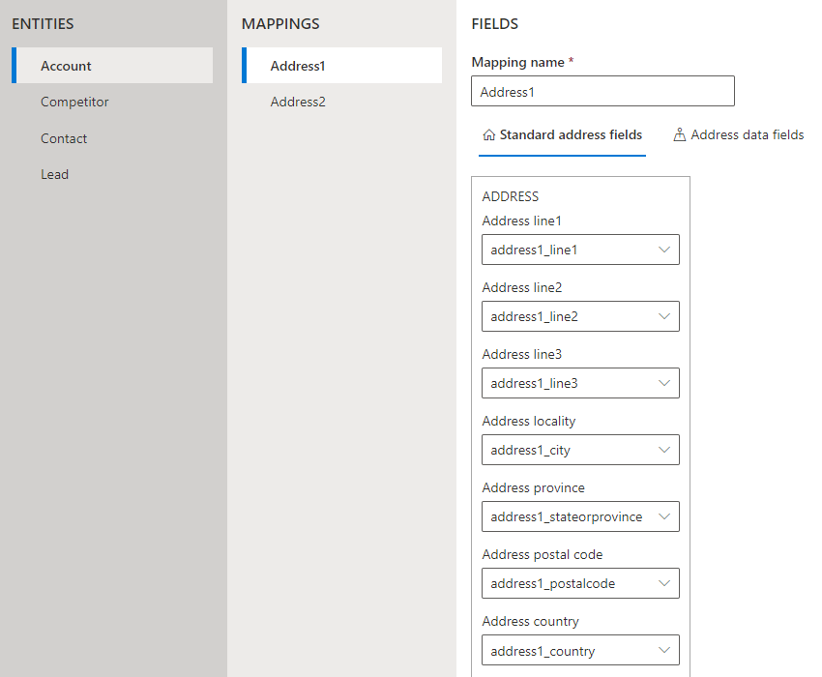This screenshot has height=677, width=822.
Task: Open the Address line2 dropdown
Action: tap(664, 315)
